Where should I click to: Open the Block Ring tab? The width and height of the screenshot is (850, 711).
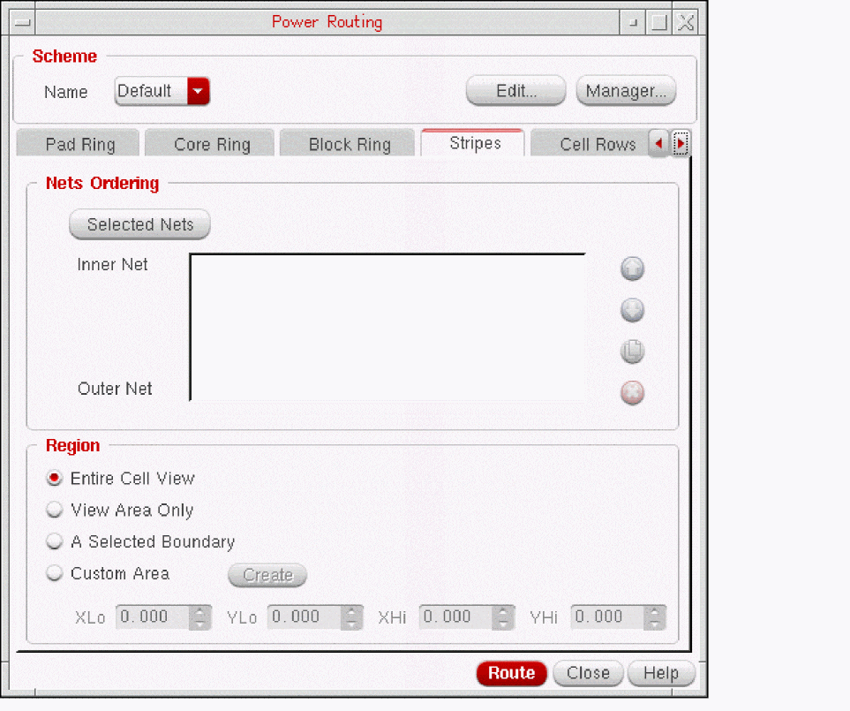pyautogui.click(x=349, y=145)
